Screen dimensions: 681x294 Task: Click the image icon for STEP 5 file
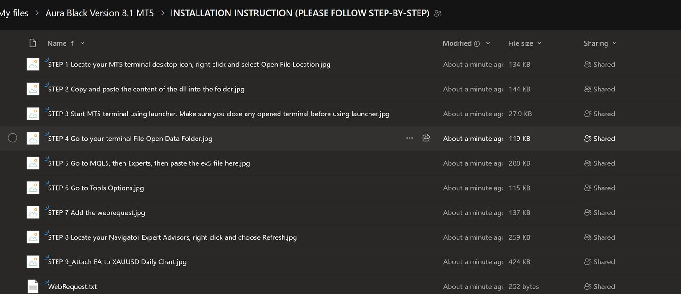coord(33,163)
